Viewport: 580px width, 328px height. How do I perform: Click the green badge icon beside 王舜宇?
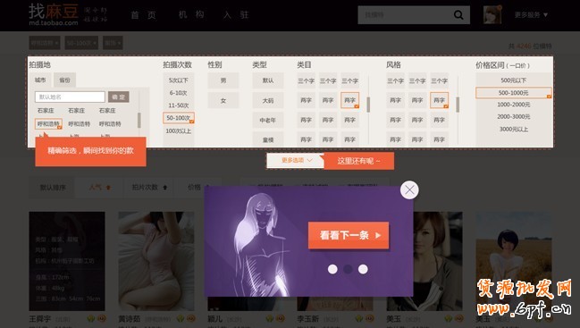91,318
